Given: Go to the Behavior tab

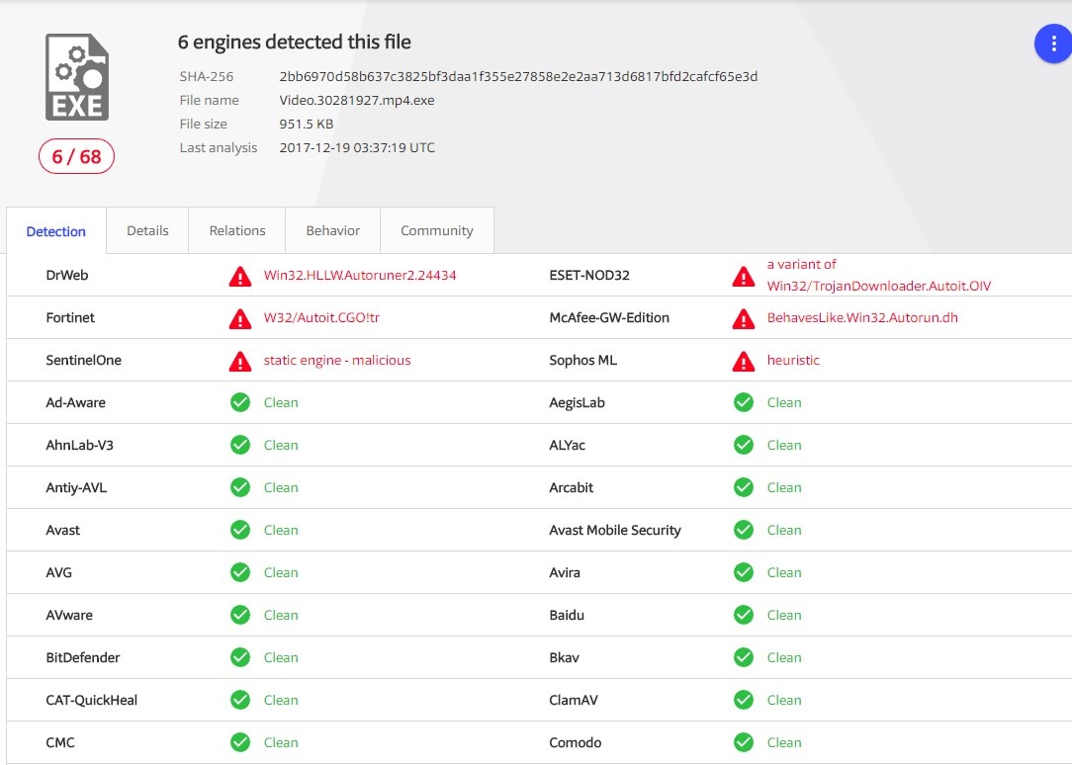Looking at the screenshot, I should click(x=332, y=230).
